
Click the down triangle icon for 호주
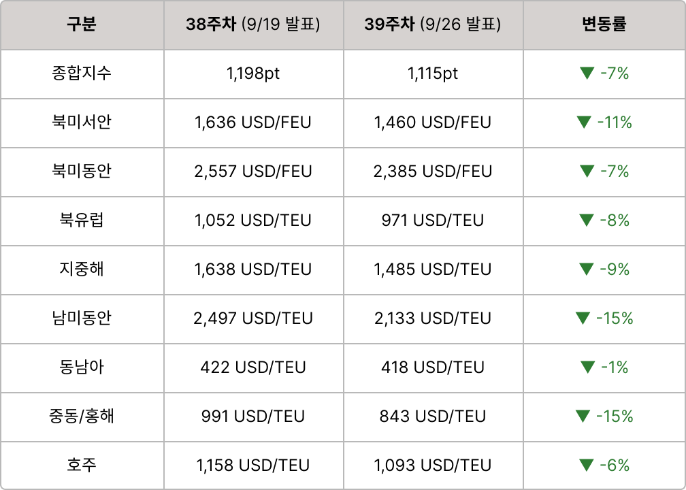click(x=587, y=465)
